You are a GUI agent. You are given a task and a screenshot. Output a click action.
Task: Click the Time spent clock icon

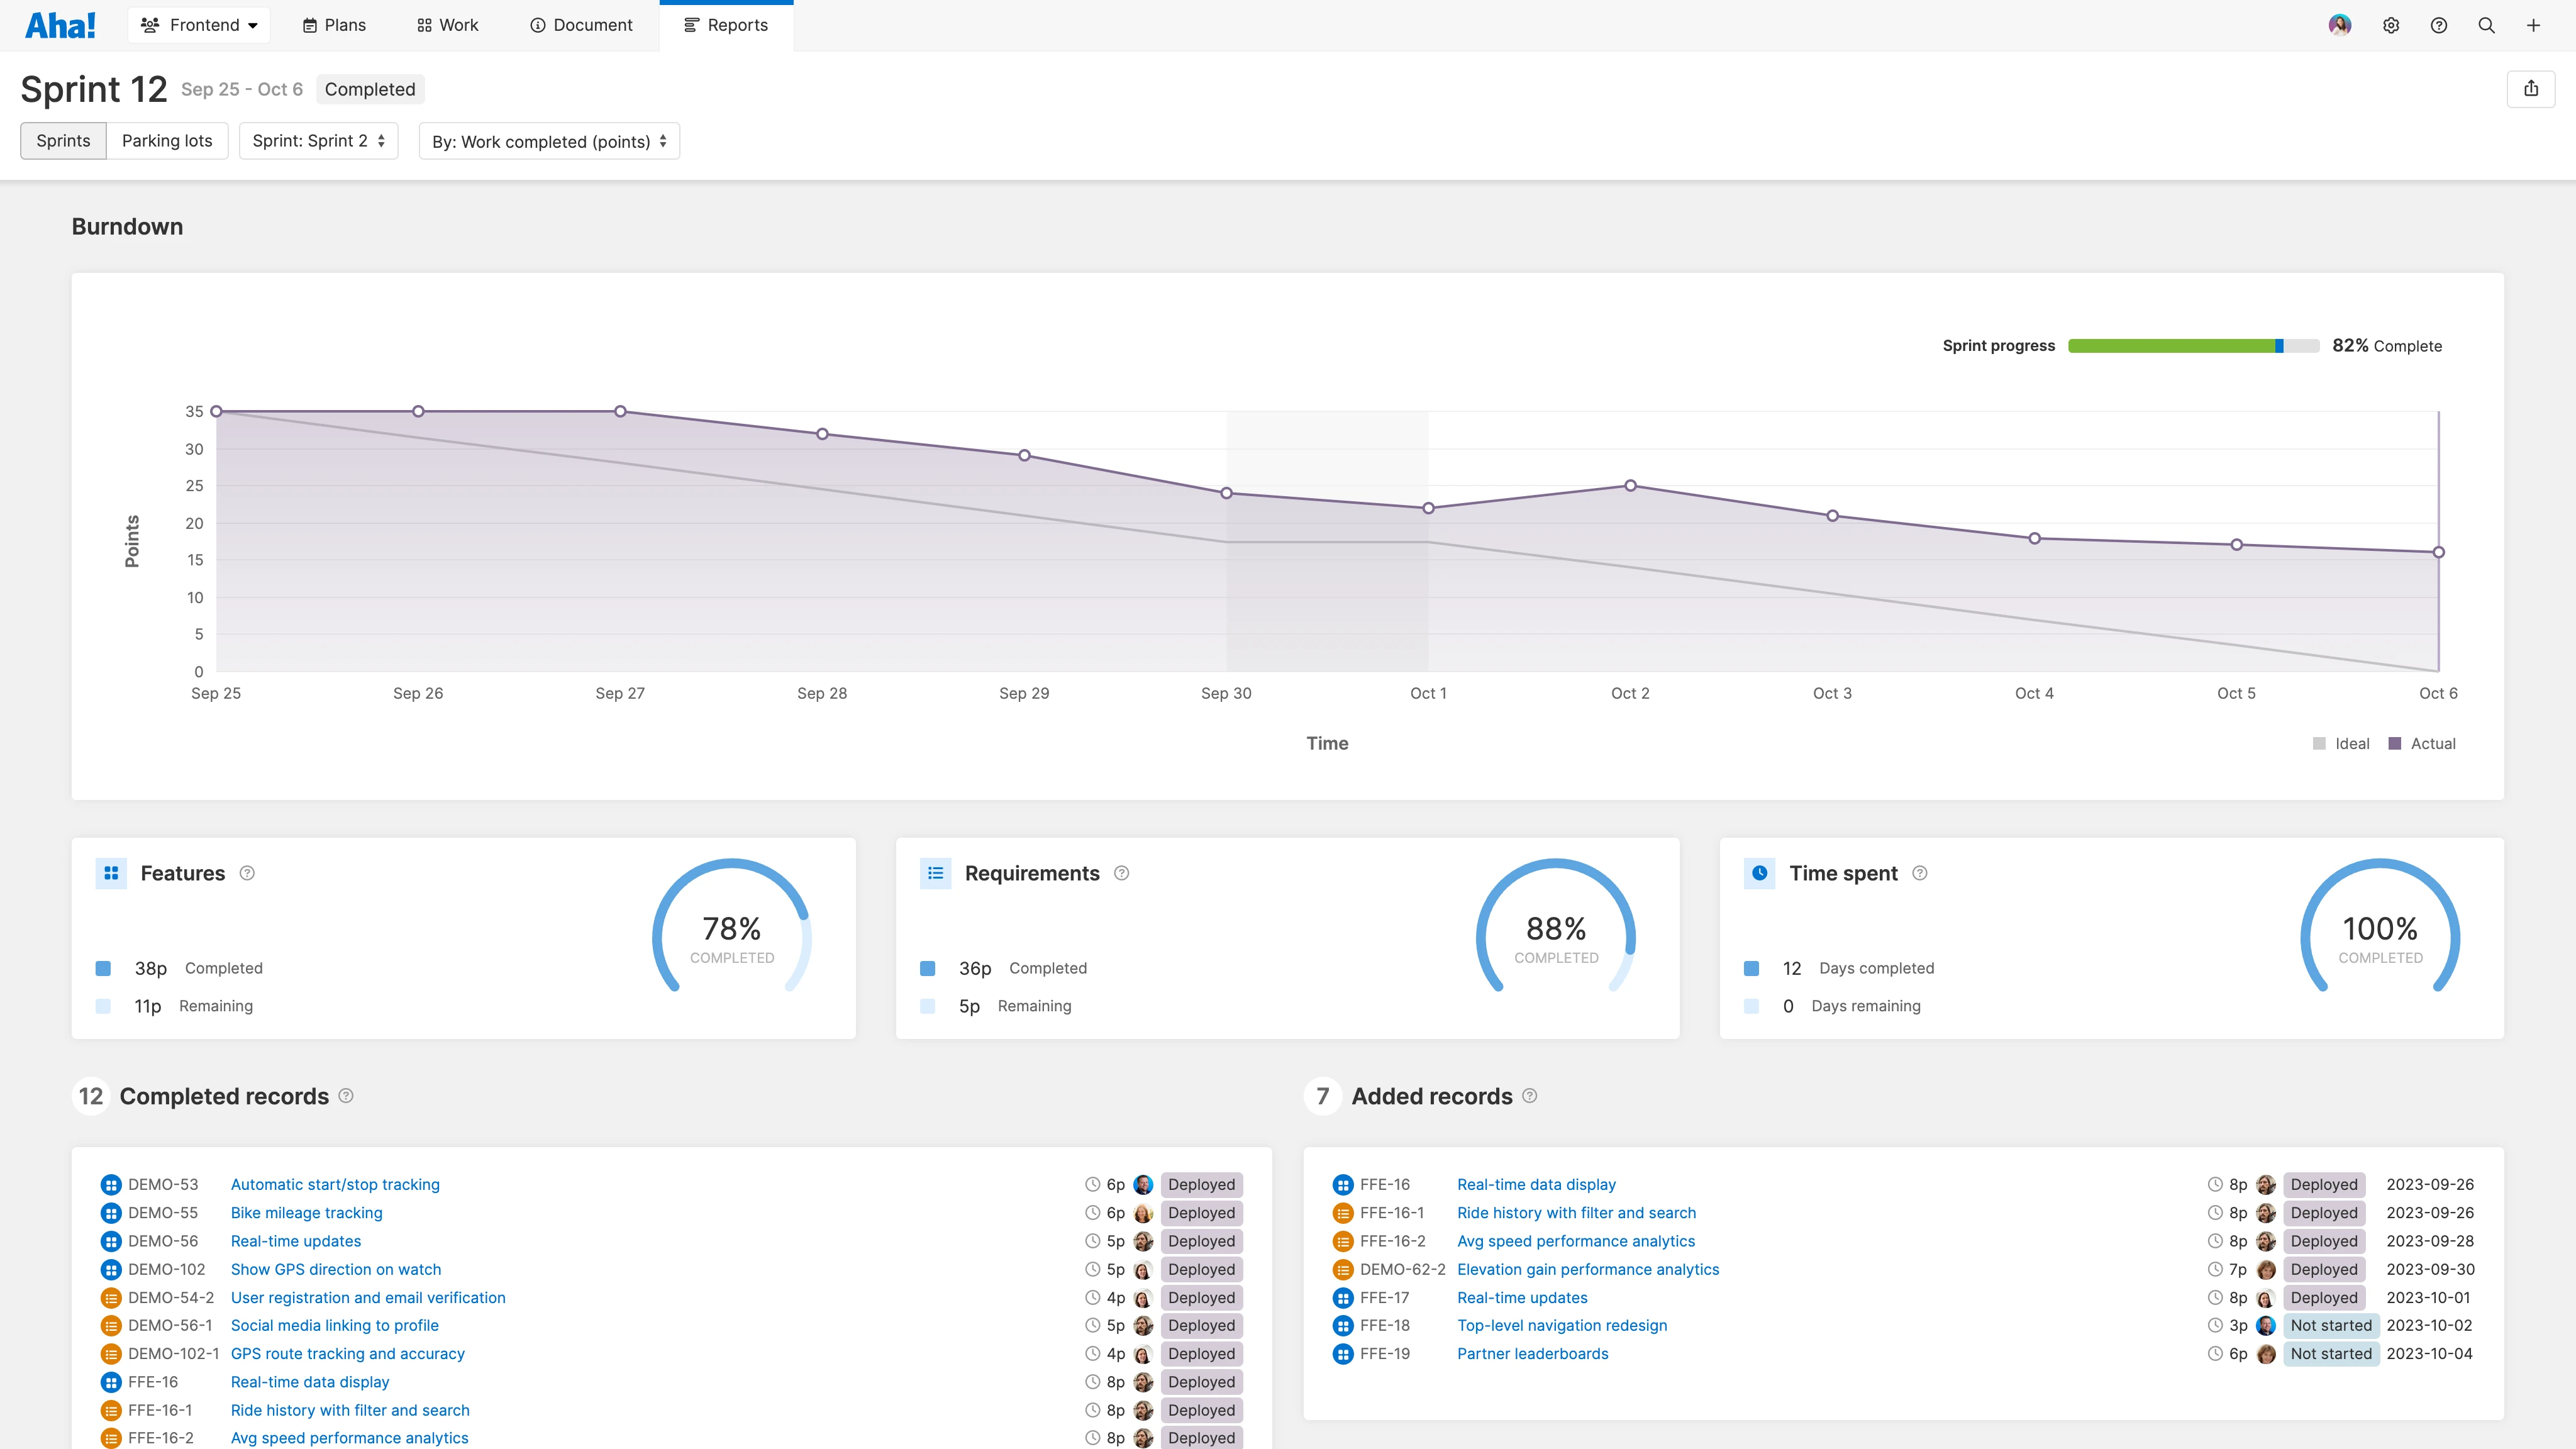point(1759,873)
